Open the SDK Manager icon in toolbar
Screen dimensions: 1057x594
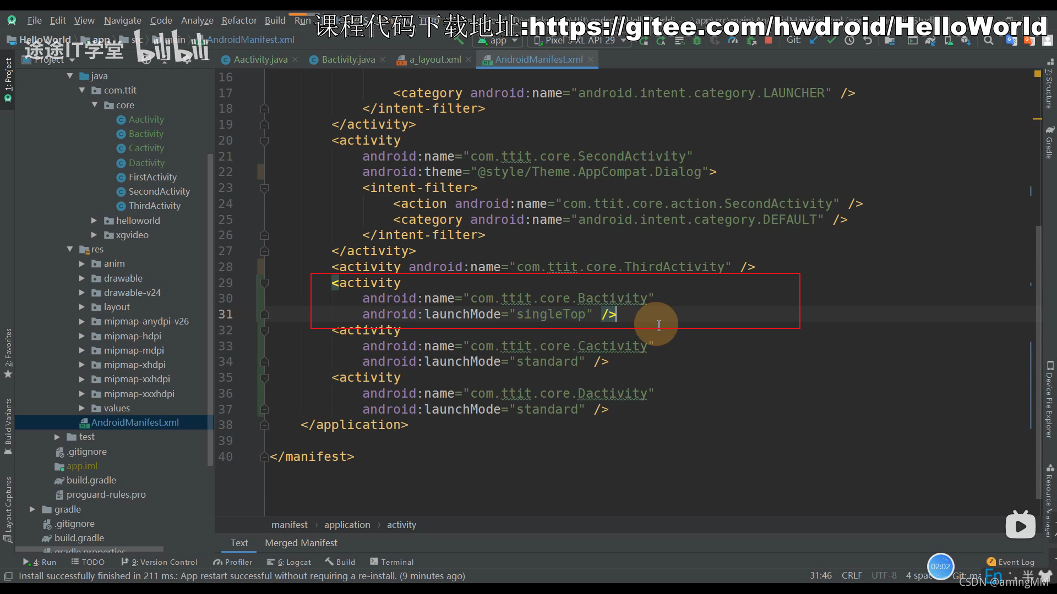pyautogui.click(x=966, y=41)
